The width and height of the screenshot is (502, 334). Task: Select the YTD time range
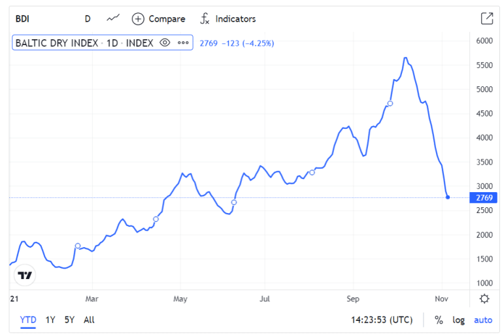(28, 320)
